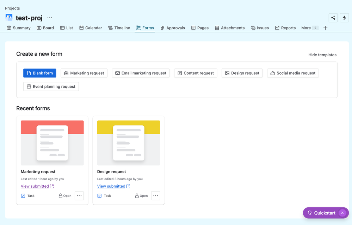This screenshot has height=225, width=352.
Task: Open the Reports tab
Action: pyautogui.click(x=285, y=28)
